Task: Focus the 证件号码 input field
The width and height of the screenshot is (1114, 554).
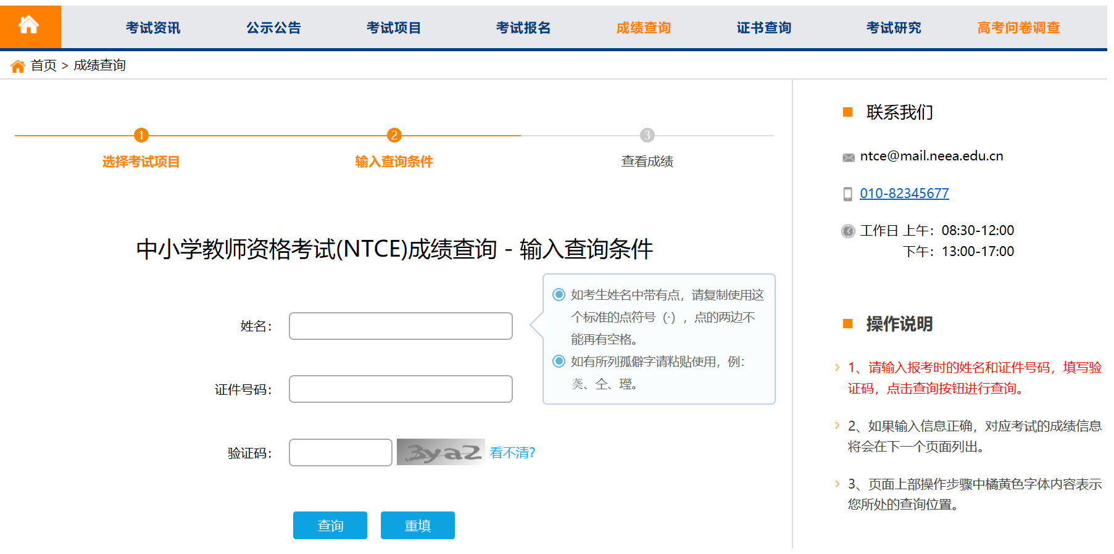Action: (401, 389)
